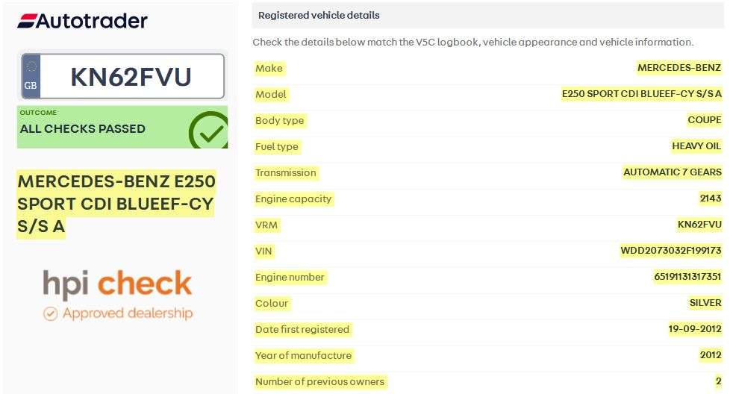Click the Make row value MERCEDES-BENZ

point(679,68)
